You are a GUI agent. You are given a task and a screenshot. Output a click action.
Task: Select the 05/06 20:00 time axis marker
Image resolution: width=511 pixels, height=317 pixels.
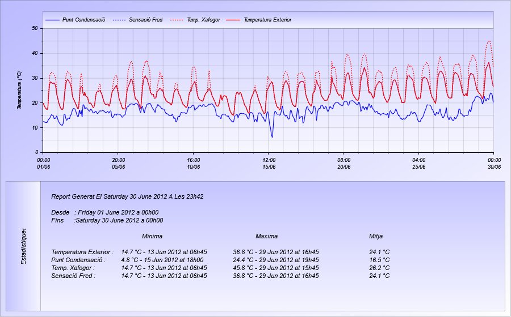118,163
